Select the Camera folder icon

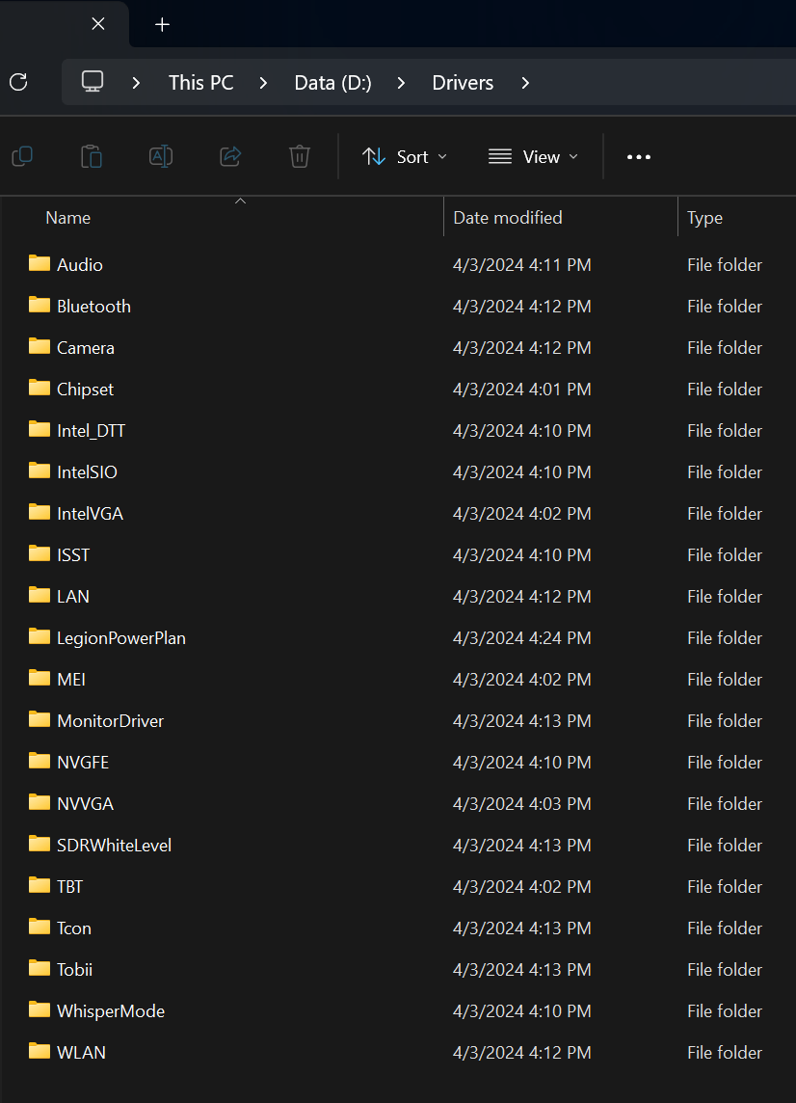coord(40,347)
